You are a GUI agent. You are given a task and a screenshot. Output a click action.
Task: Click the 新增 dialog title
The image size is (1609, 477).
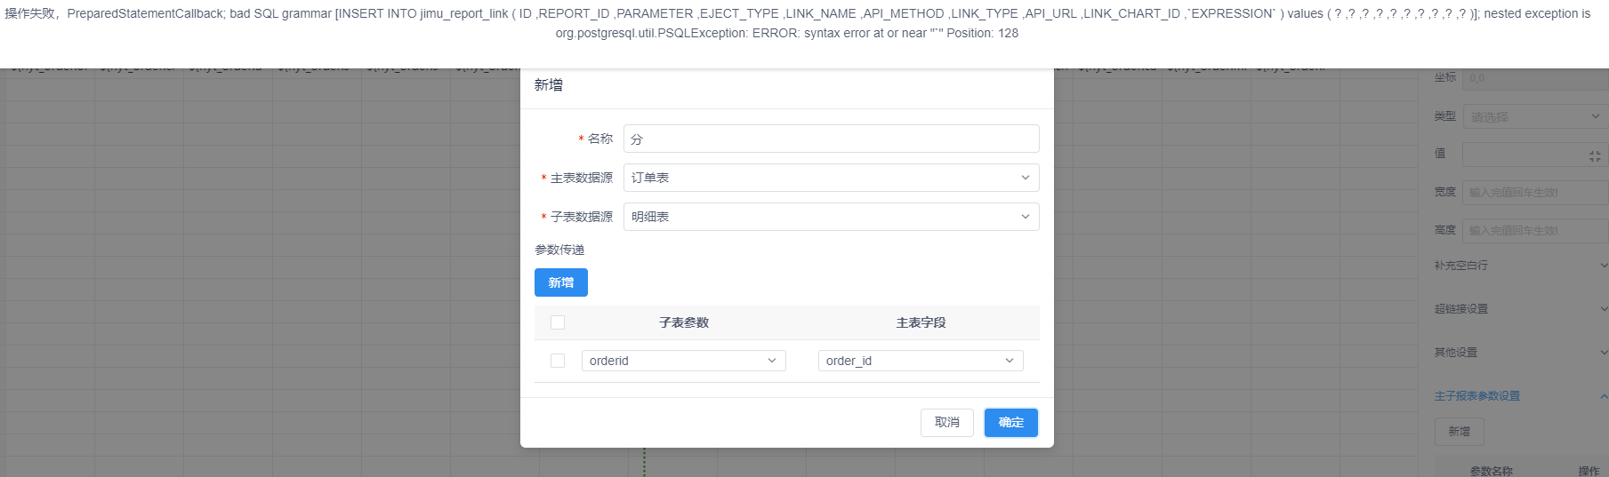point(548,85)
